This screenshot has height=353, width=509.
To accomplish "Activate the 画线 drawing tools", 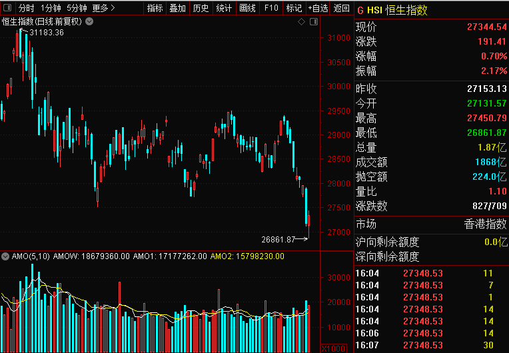I will (x=247, y=8).
